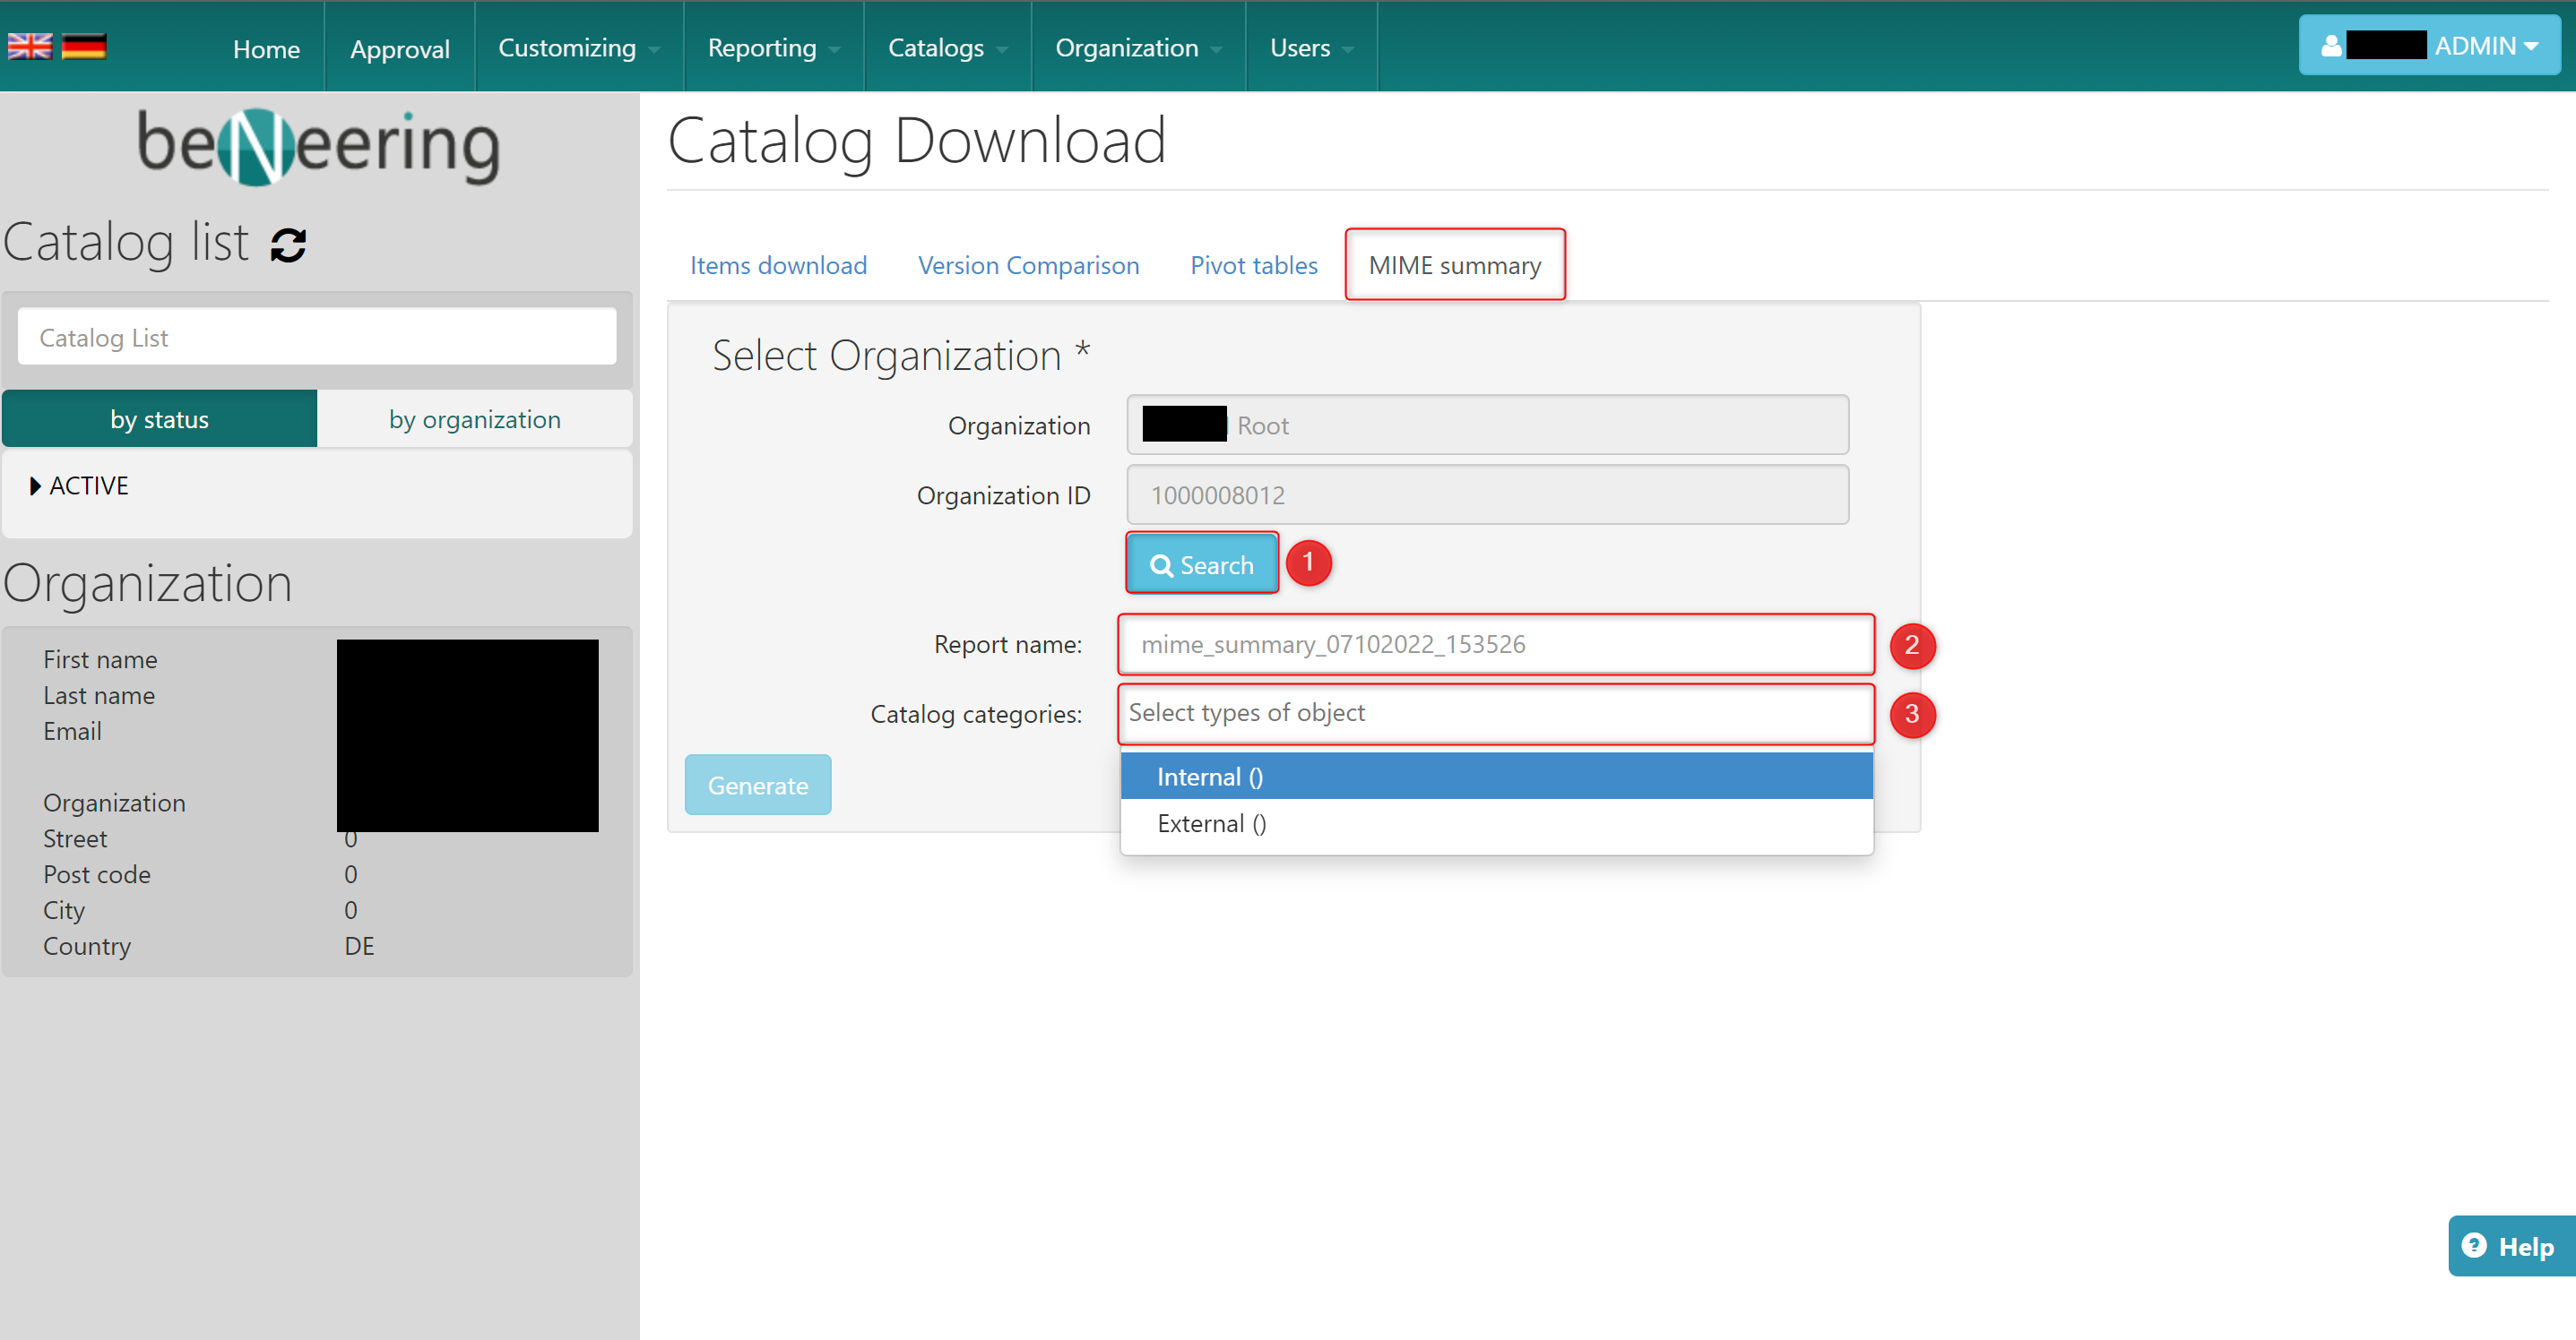Open the Reporting dropdown menu
This screenshot has width=2576, height=1340.
[772, 48]
